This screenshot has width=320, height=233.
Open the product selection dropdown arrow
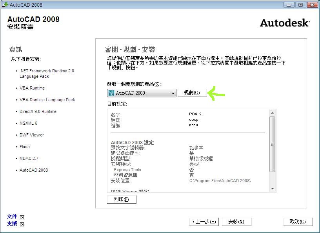(x=173, y=93)
